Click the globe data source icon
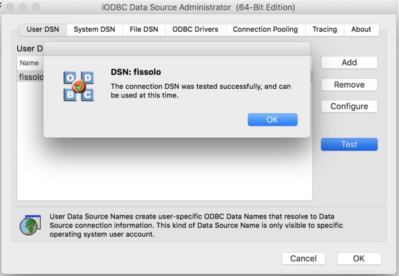The height and width of the screenshot is (276, 399). [x=31, y=225]
